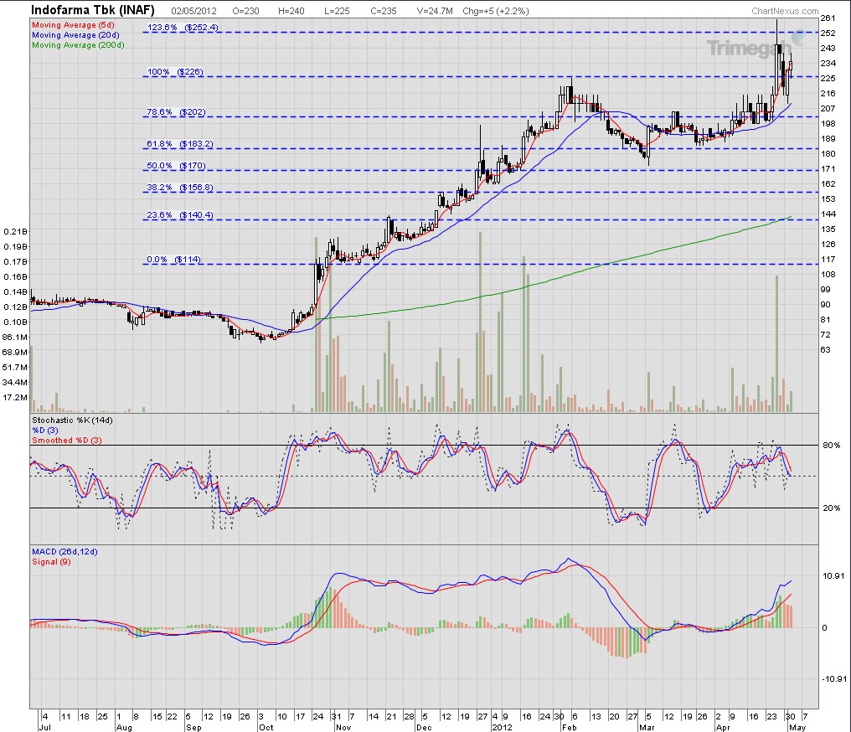Click the L=225 low price value
The image size is (851, 732).
click(337, 11)
